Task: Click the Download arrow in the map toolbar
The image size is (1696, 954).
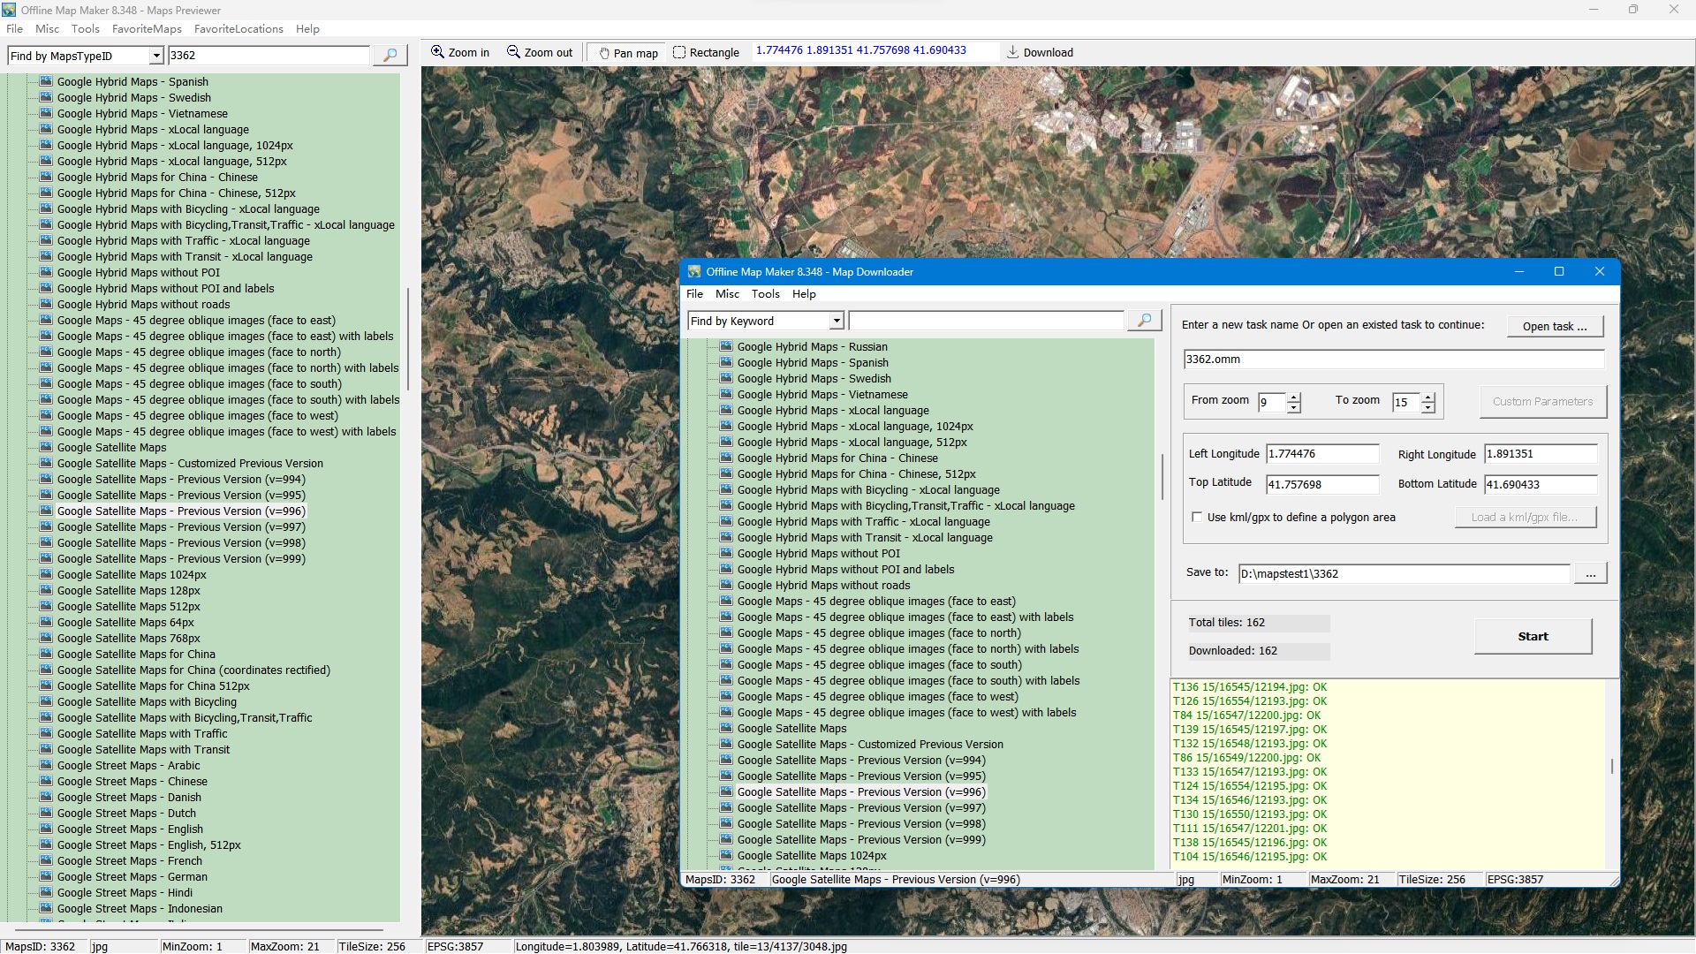Action: point(1040,52)
